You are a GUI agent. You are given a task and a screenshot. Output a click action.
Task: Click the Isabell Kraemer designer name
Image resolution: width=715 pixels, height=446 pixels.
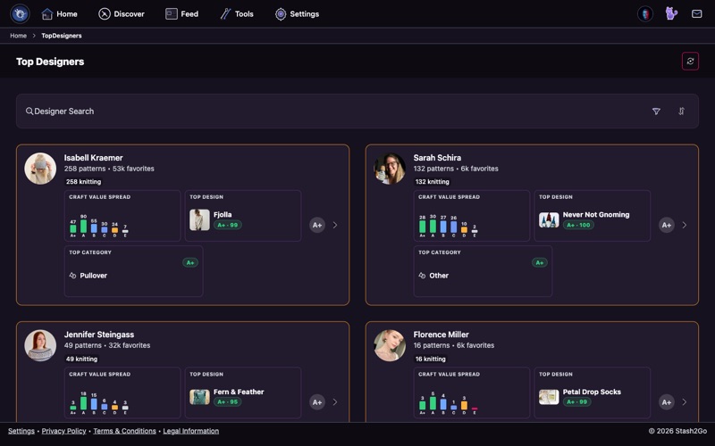[x=94, y=158]
